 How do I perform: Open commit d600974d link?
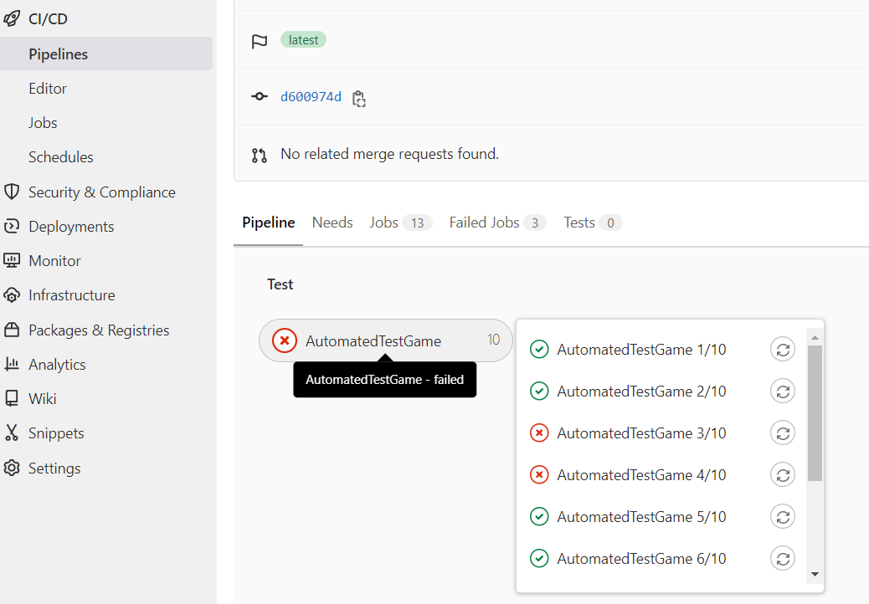point(311,97)
